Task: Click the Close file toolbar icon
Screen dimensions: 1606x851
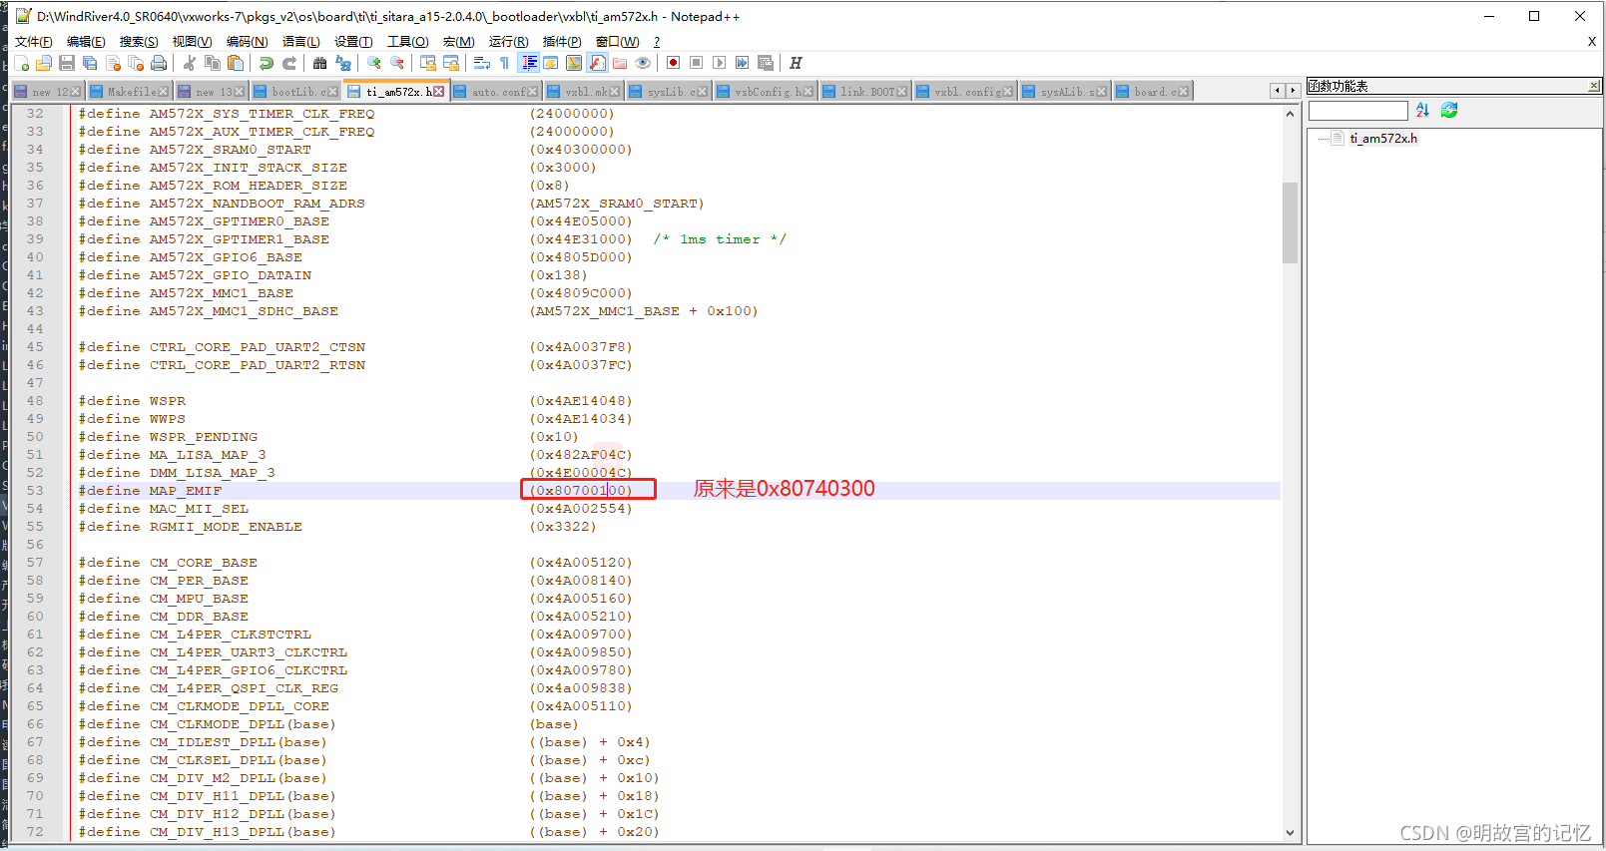Action: coord(113,63)
